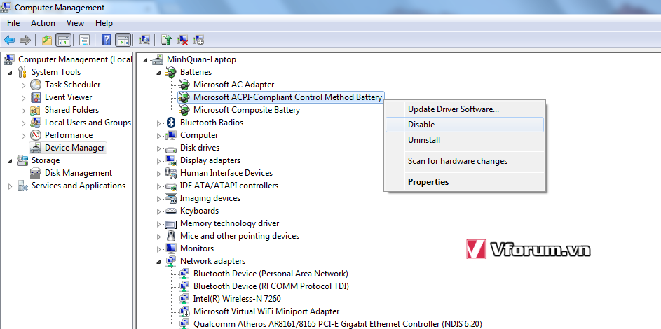Choose Disable in the context menu
Viewport: 661px width, 329px height.
coord(465,125)
